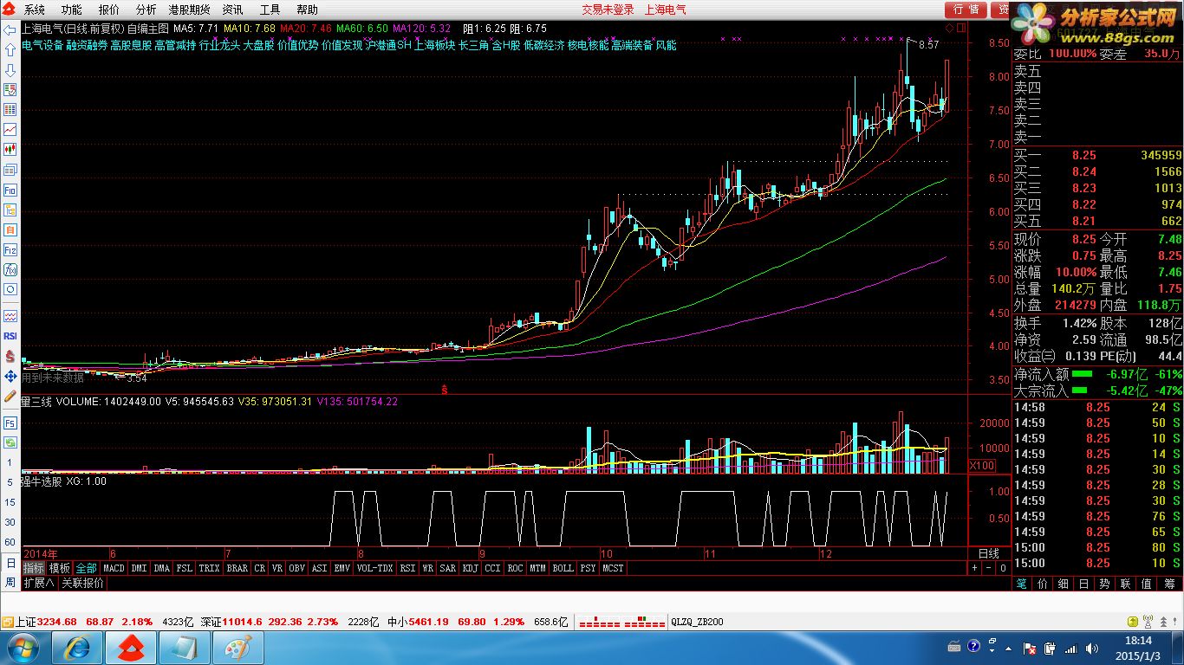Switch to the 指标 tab

coord(34,569)
